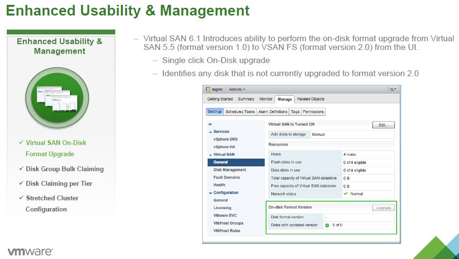Click the panel options menu icon
The image size is (459, 259).
(x=392, y=89)
